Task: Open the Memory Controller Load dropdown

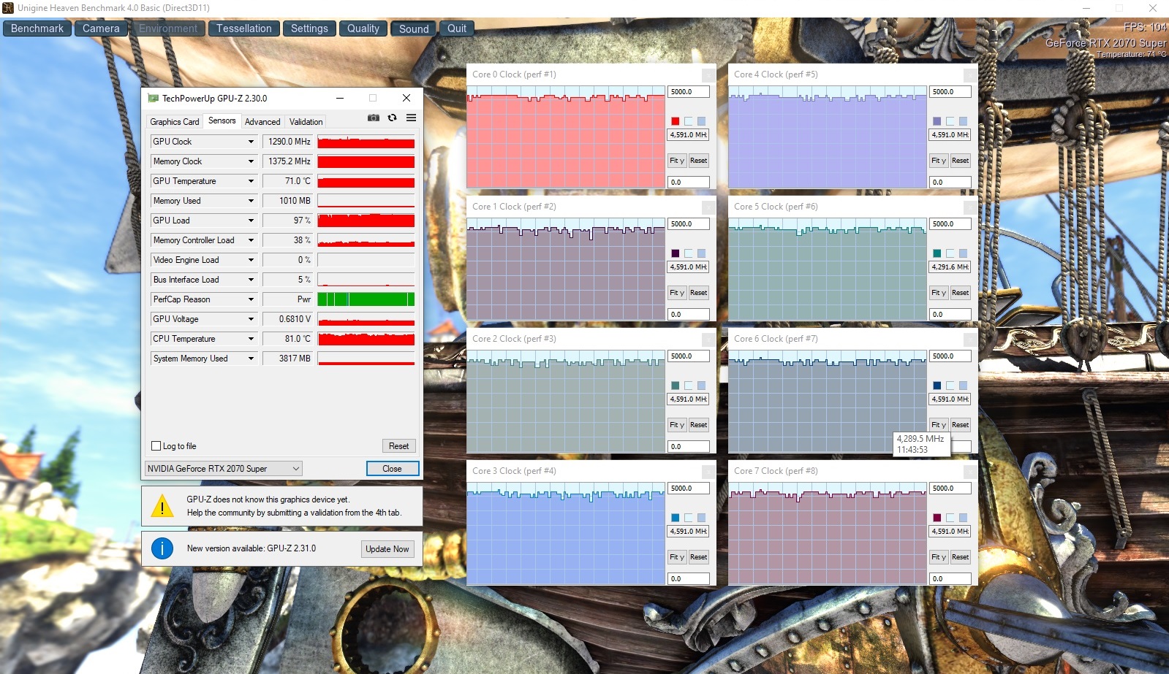Action: [251, 240]
